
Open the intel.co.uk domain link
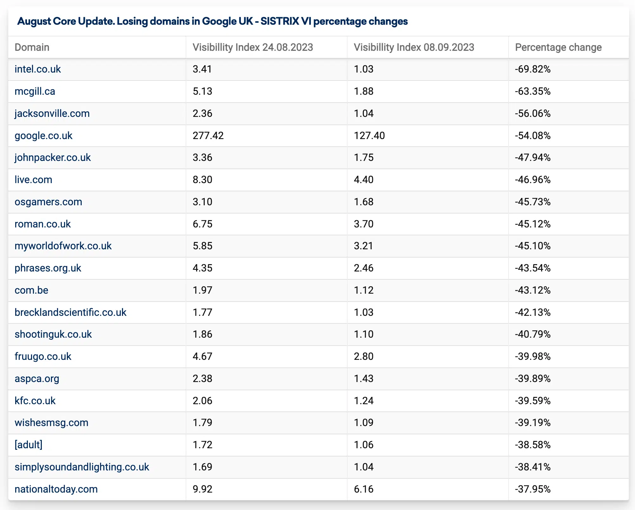[38, 69]
